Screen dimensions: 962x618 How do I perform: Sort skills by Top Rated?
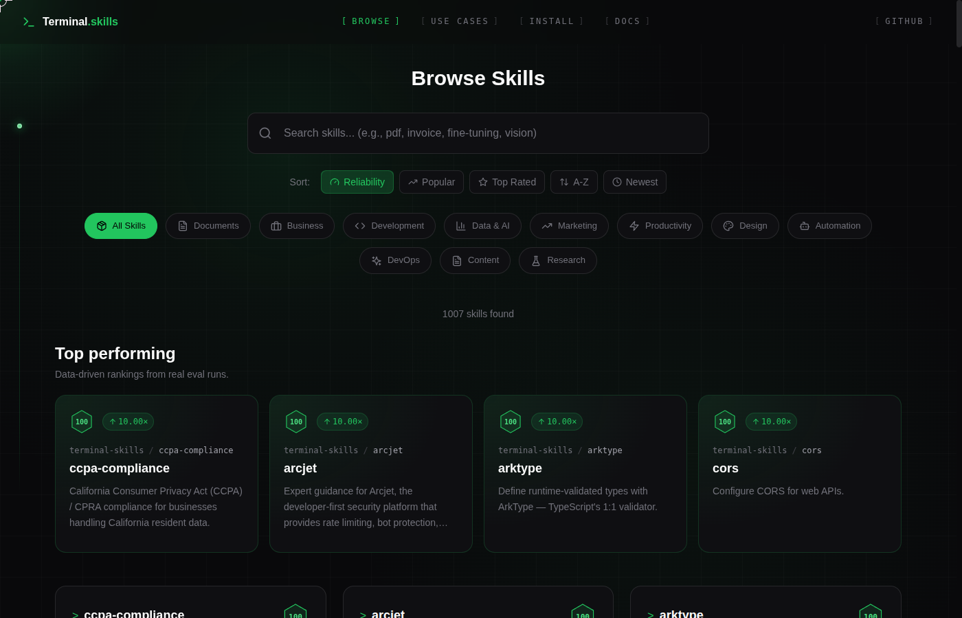[507, 182]
